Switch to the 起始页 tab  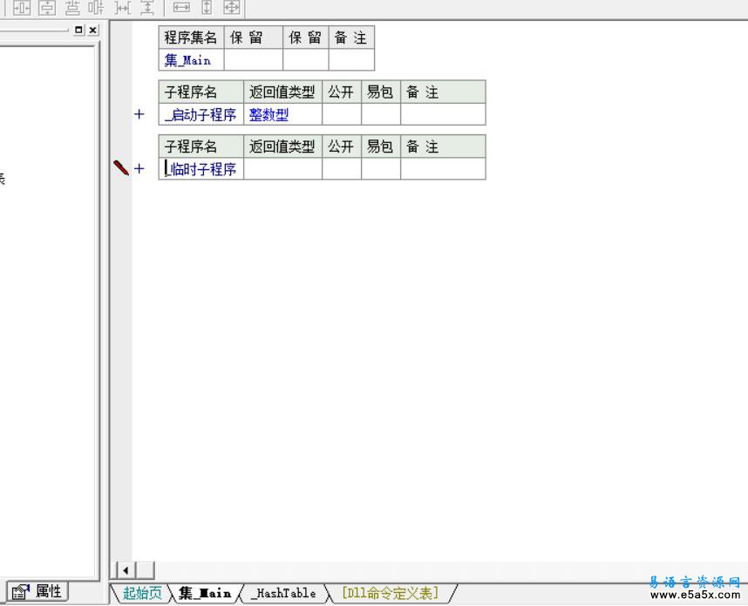point(142,593)
